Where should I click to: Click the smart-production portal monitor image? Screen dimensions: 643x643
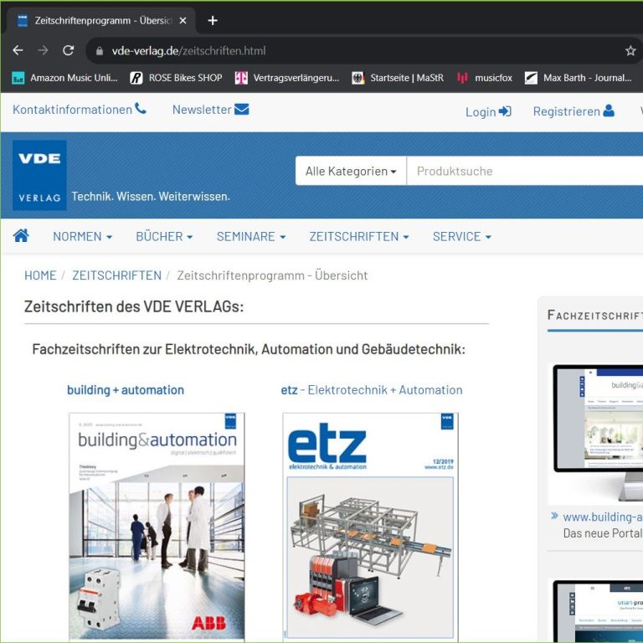(598, 611)
